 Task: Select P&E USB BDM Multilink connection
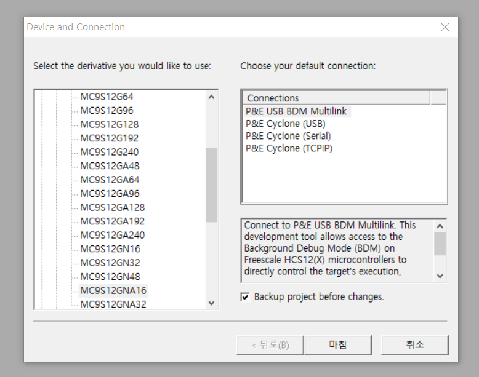click(x=296, y=111)
